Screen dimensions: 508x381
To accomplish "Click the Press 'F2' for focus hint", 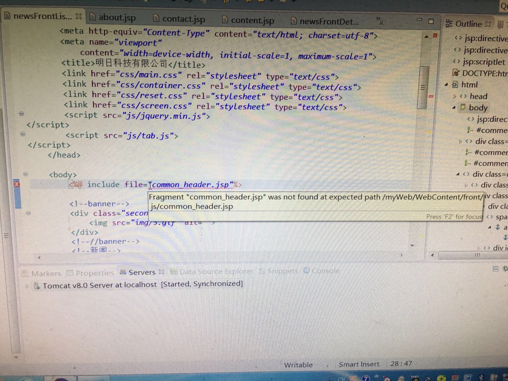I will (454, 217).
